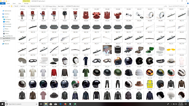Select the black paint can thumbnail

(118, 49)
